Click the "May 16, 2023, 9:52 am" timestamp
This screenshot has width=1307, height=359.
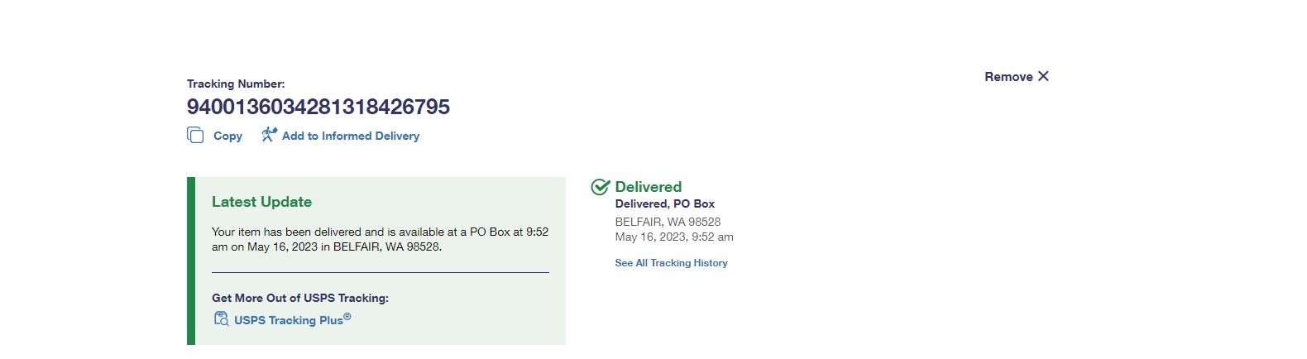tap(674, 237)
